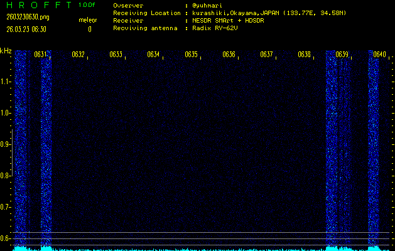This screenshot has width=395, height=251.
Task: Click the 0634 time marker
Action: (x=153, y=55)
